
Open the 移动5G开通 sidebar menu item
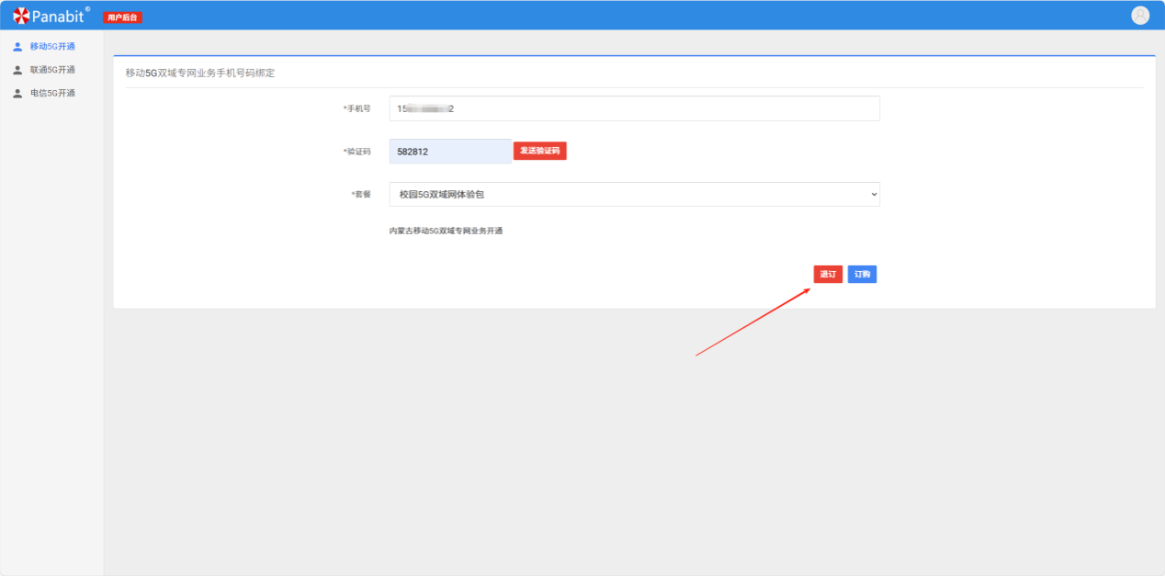(52, 47)
